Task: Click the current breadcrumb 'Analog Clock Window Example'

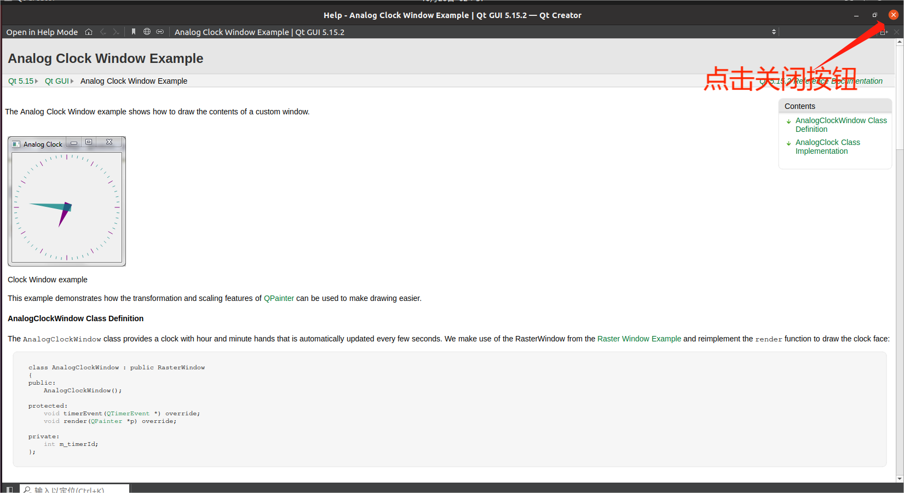Action: pos(134,81)
